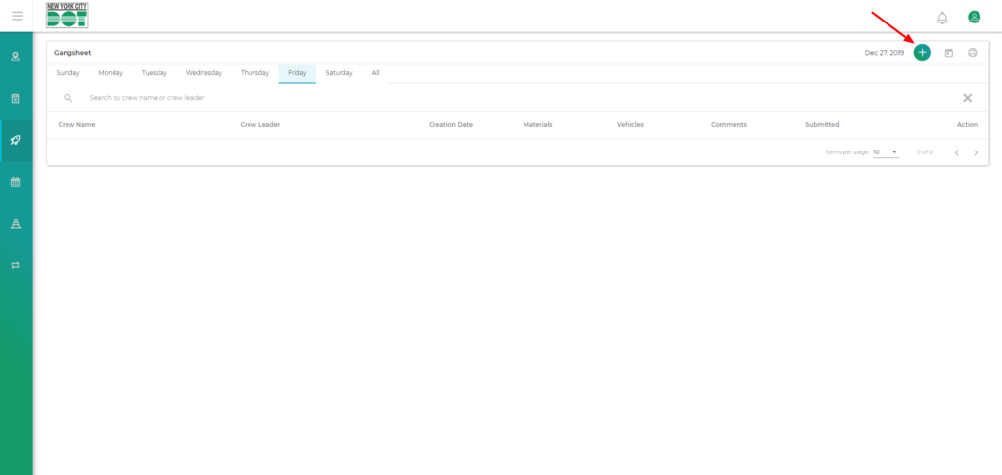This screenshot has height=475, width=1002.
Task: Open the traffic cone sidebar section
Action: [x=16, y=224]
